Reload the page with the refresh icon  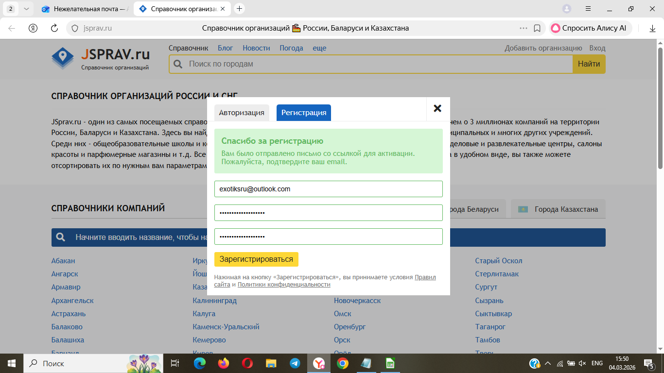click(54, 28)
